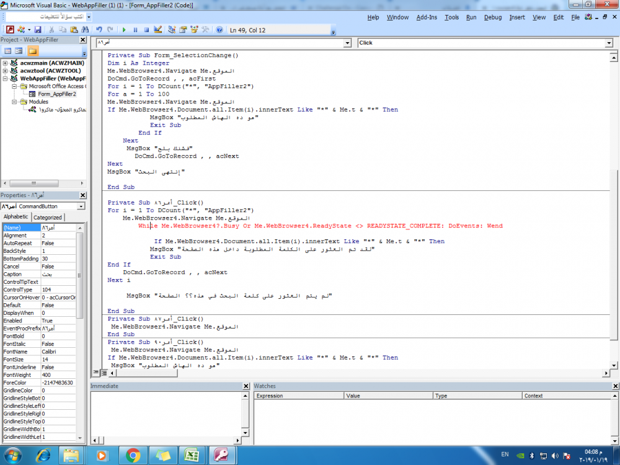Viewport: 620px width, 465px height.
Task: Run the macro with green play icon
Action: click(x=124, y=30)
